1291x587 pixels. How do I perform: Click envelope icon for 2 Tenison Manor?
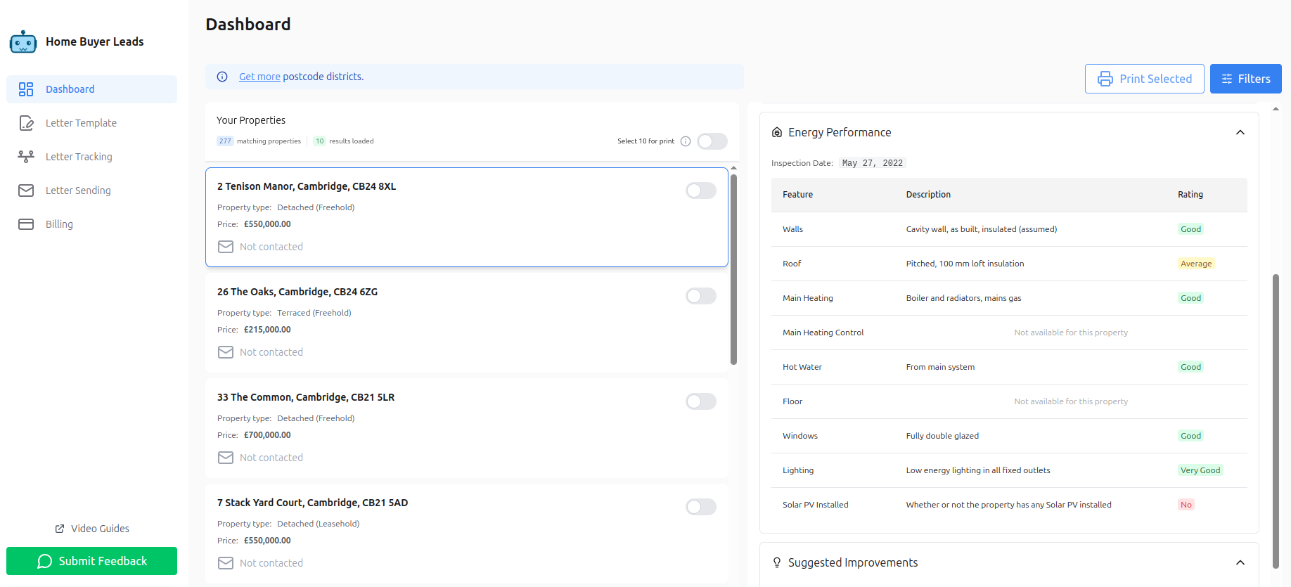226,247
